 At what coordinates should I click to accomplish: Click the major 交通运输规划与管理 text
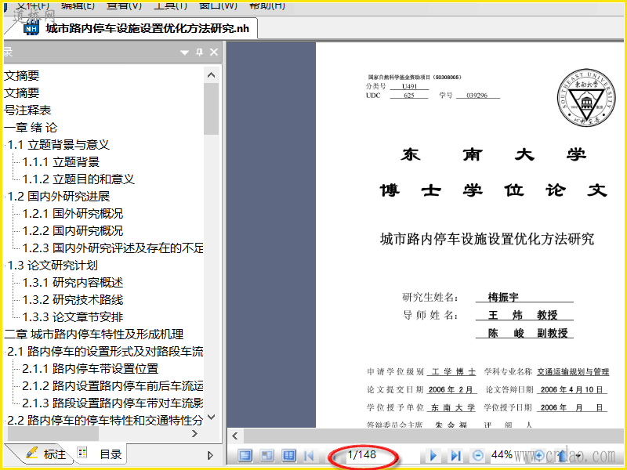pos(573,371)
